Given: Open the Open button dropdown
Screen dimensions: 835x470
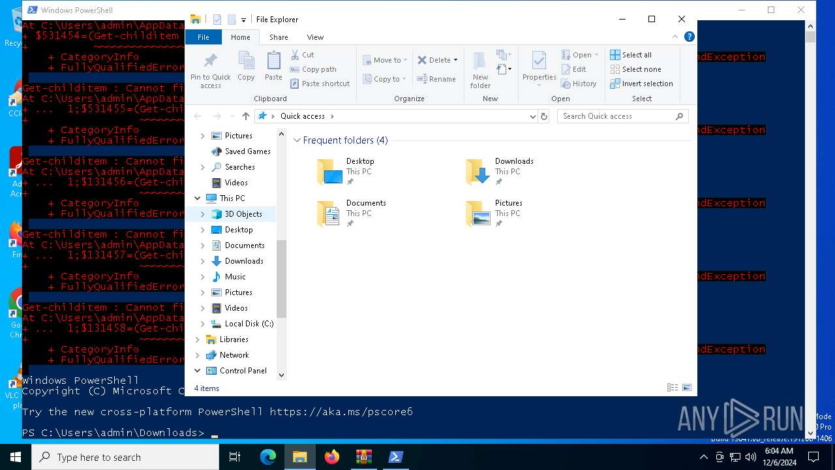Looking at the screenshot, I should click(597, 55).
